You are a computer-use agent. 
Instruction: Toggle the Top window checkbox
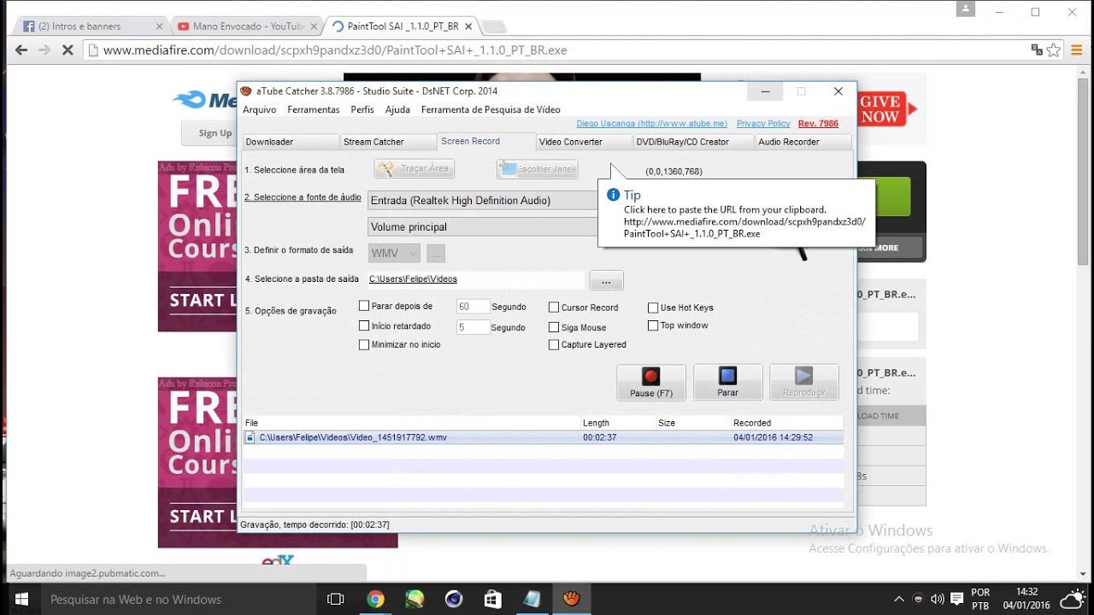coord(653,325)
